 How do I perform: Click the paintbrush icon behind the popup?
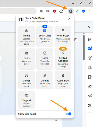click(x=75, y=39)
